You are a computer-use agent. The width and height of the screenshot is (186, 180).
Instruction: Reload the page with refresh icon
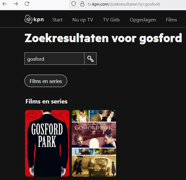pyautogui.click(x=27, y=4)
